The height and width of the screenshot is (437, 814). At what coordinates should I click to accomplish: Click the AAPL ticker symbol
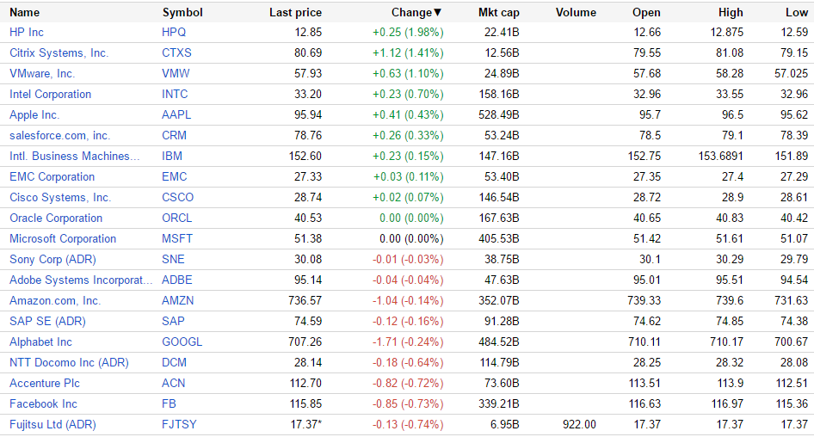(176, 114)
